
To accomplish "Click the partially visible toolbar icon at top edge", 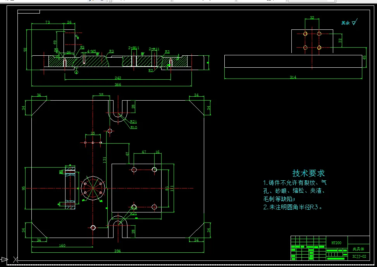I will coord(90,1).
